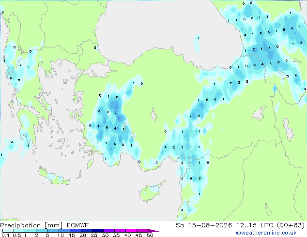The width and height of the screenshot is (307, 237).
Task: Click the 'Sa 15-08-2026' date text
Action: pyautogui.click(x=204, y=225)
